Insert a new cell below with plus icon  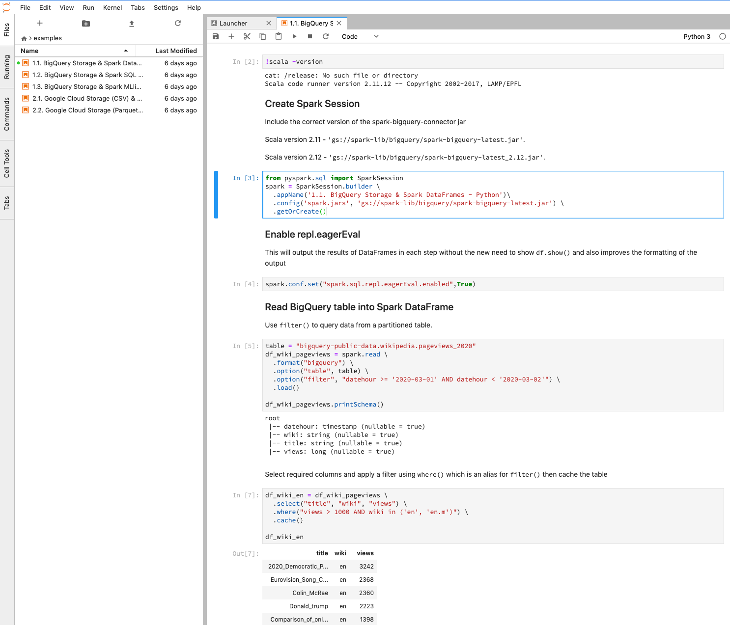tap(231, 36)
